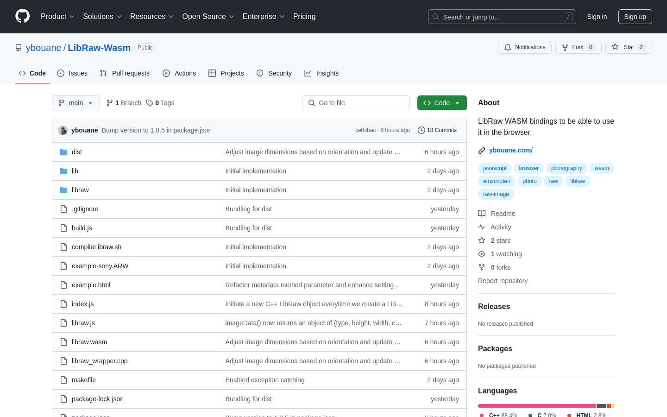667x417 pixels.
Task: Click the javascript topic tag
Action: [495, 168]
